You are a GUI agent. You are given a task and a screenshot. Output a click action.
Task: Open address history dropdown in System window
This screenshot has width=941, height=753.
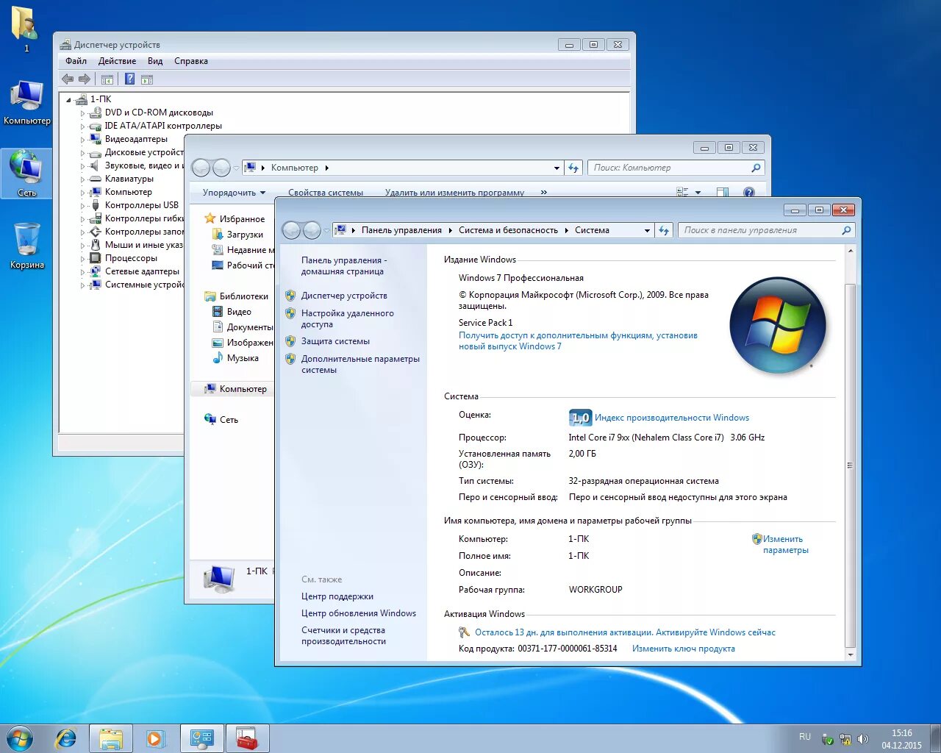647,230
